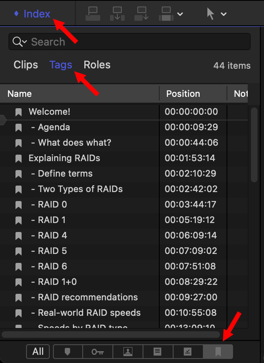Switch to the Roles tab

point(97,65)
